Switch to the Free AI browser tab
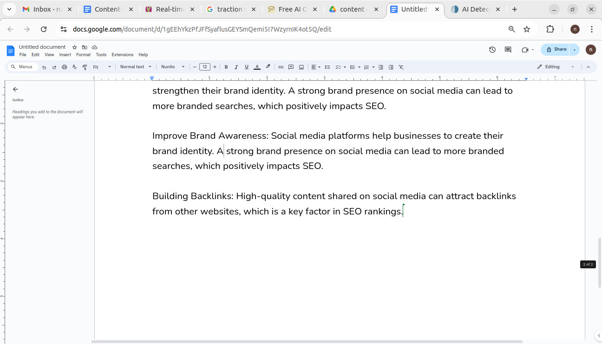Image resolution: width=602 pixels, height=344 pixels. (293, 9)
